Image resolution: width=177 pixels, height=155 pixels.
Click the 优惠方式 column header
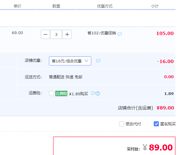[x=105, y=6]
